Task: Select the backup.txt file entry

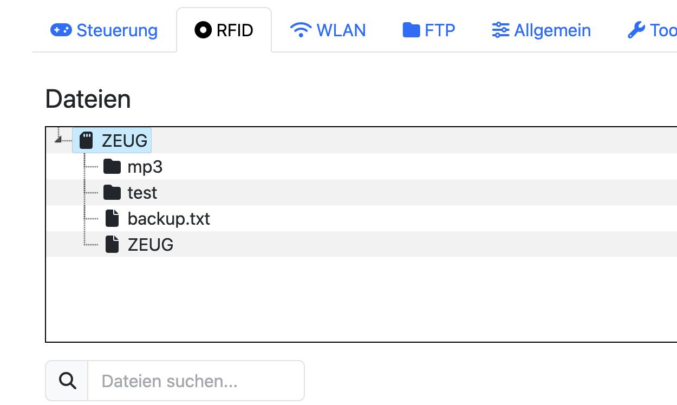Action: pos(168,219)
